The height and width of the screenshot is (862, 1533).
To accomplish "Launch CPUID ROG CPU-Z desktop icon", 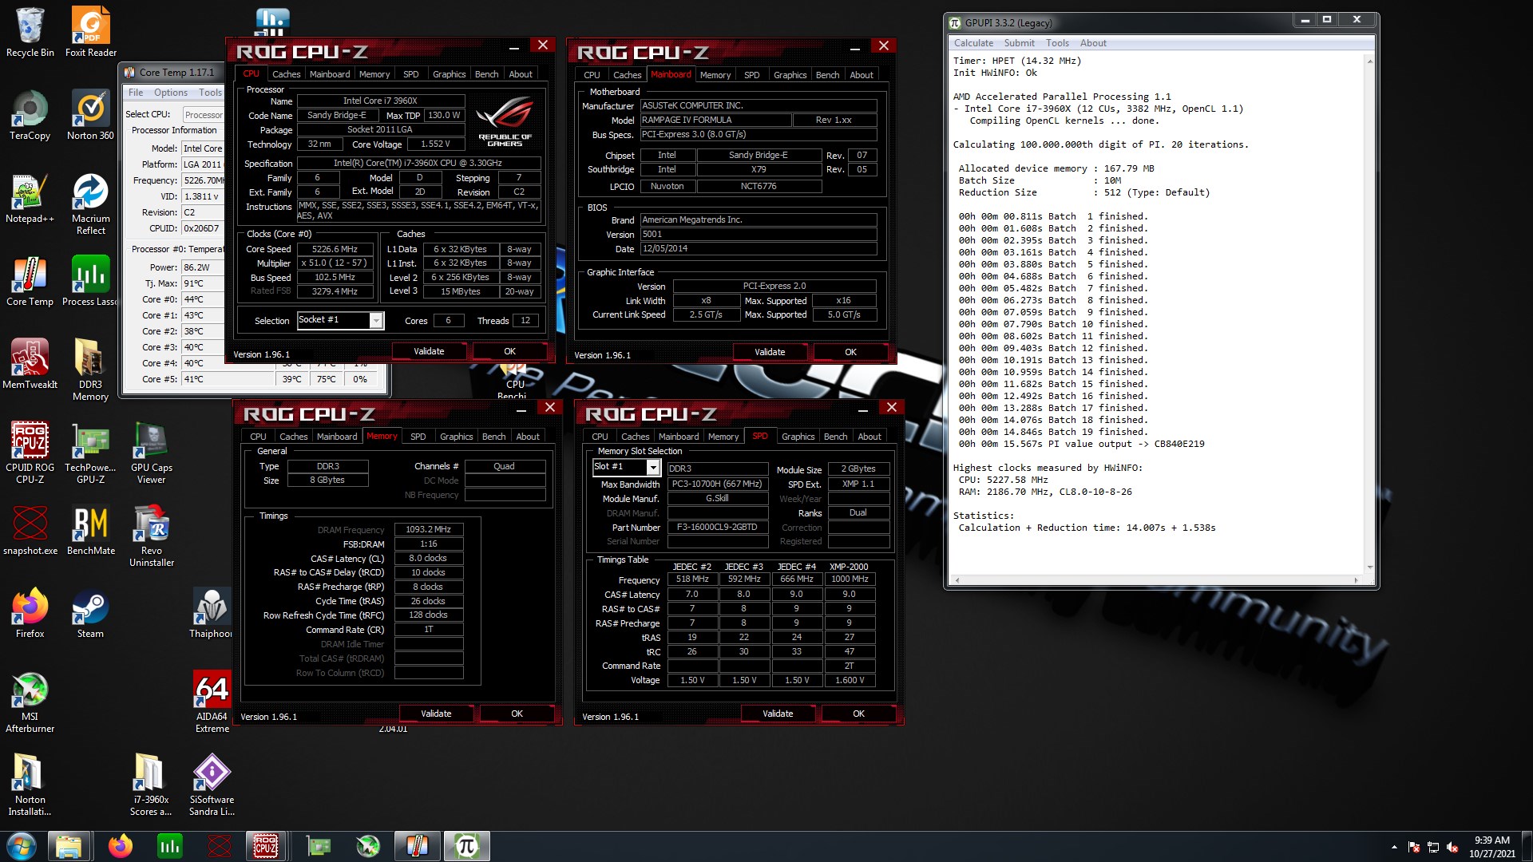I will tap(30, 453).
